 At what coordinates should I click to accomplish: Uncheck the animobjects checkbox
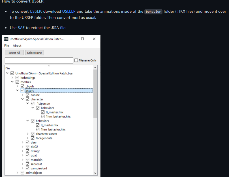click(x=22, y=173)
